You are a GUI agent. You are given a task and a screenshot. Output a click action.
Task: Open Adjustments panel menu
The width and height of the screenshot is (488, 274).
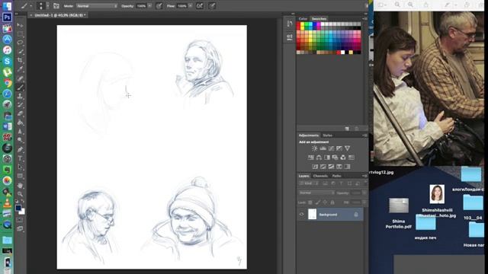point(364,135)
